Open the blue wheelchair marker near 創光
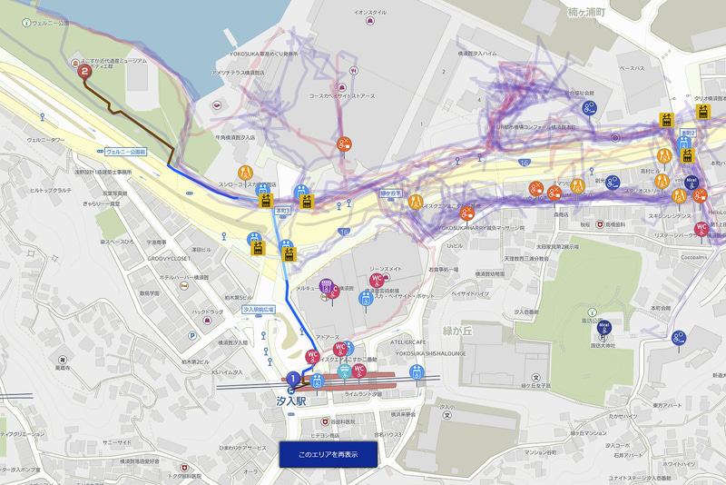The height and width of the screenshot is (485, 726). [613, 182]
